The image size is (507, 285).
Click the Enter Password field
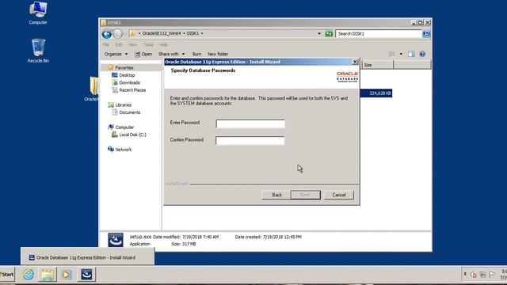click(250, 123)
